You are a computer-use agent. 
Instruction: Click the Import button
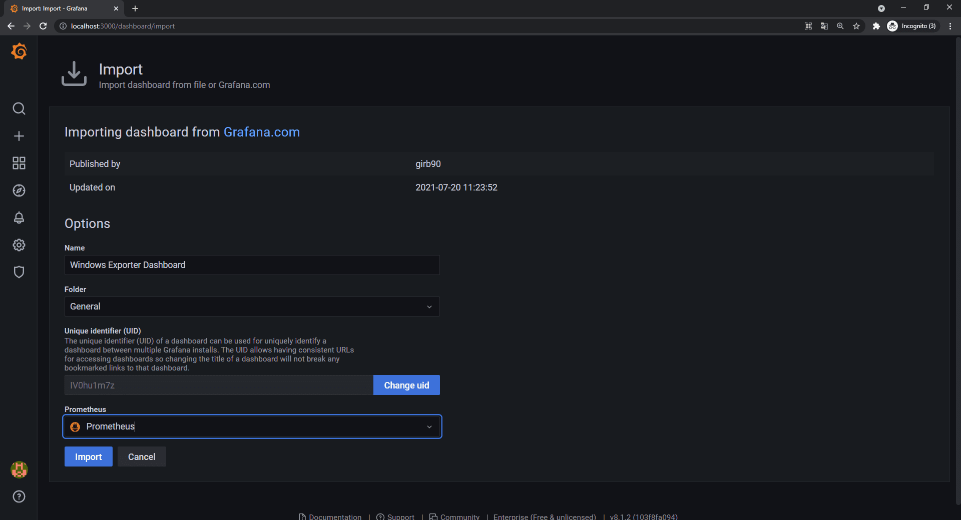pyautogui.click(x=88, y=456)
